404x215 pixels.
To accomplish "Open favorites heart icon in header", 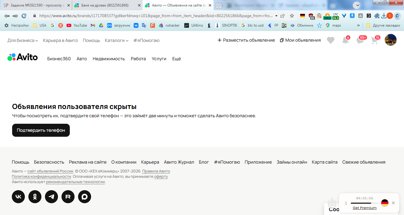I will (331, 40).
